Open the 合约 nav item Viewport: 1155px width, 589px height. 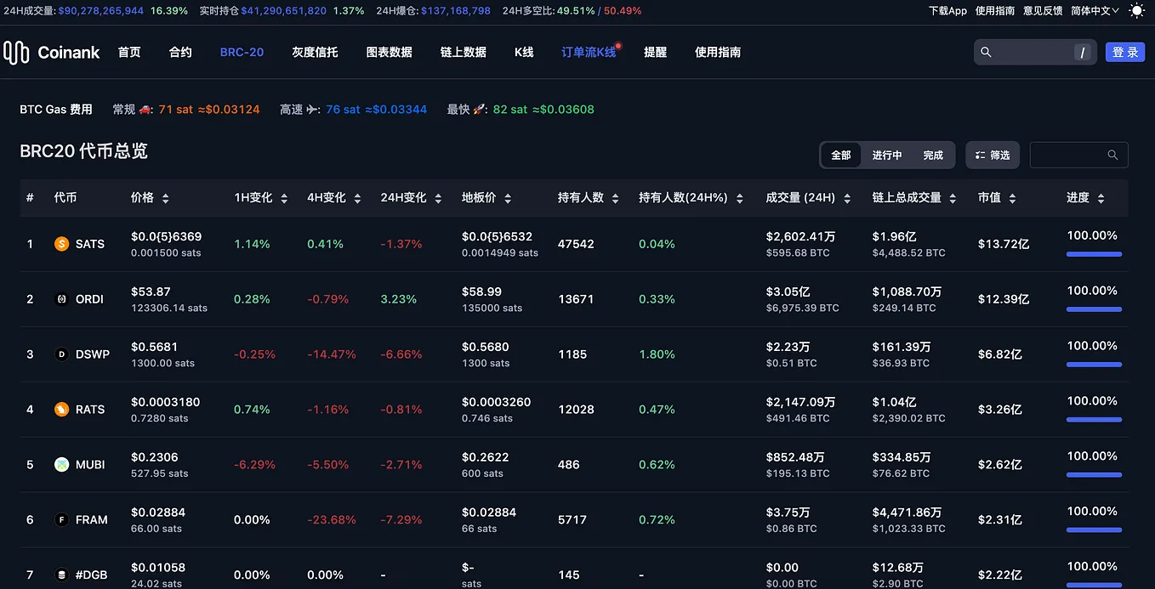(180, 53)
